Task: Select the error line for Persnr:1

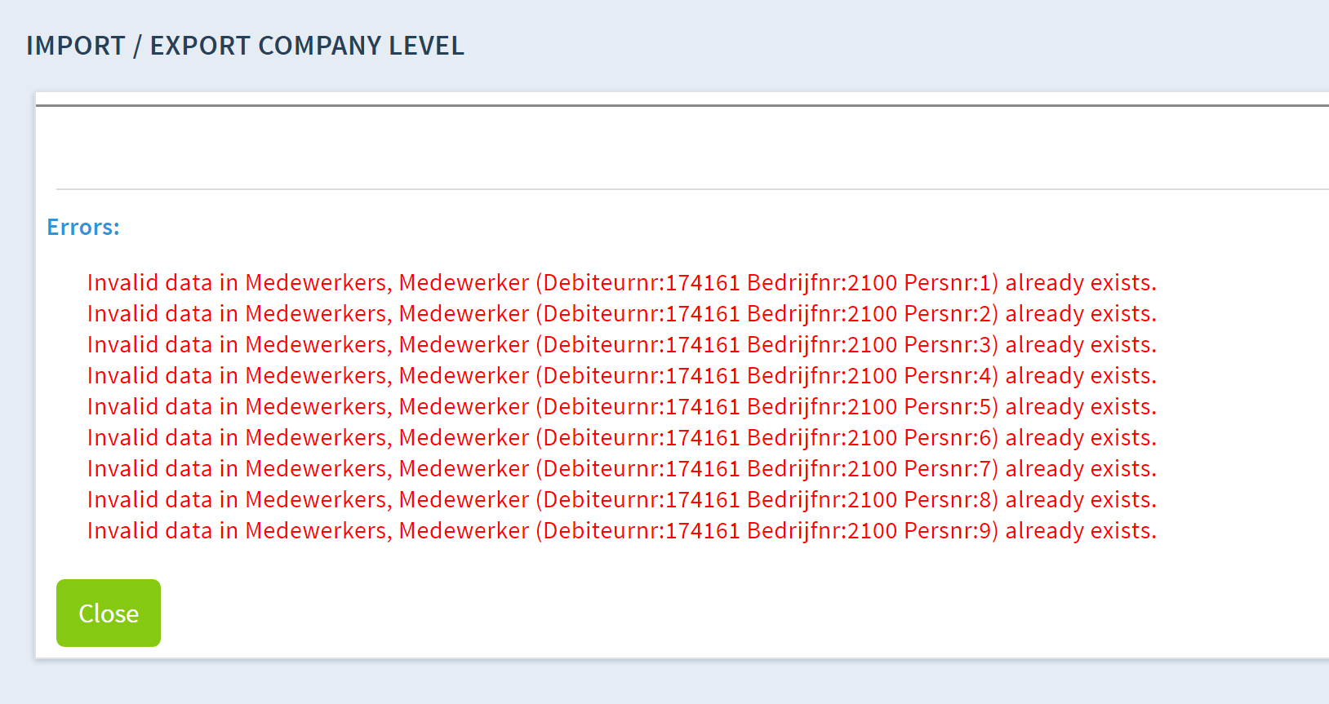Action: tap(622, 282)
